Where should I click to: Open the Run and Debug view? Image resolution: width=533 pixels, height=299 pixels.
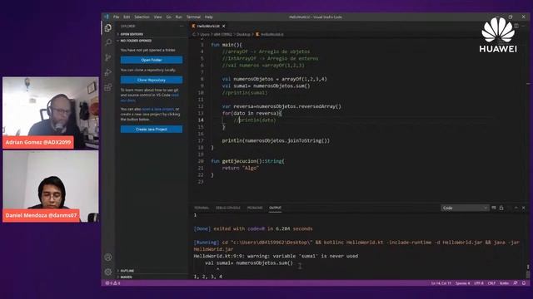108,72
